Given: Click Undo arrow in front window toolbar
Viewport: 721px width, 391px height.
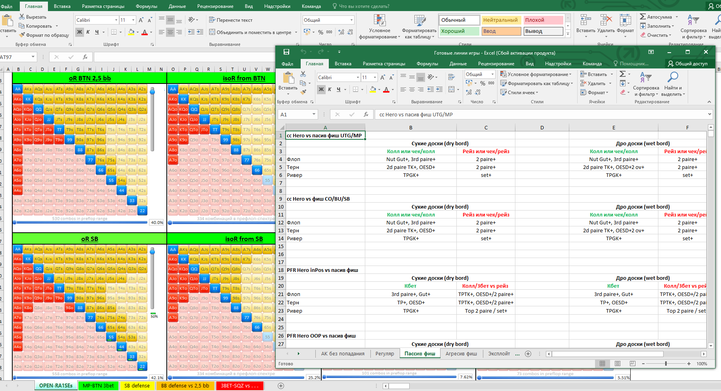Looking at the screenshot, I should [x=303, y=52].
